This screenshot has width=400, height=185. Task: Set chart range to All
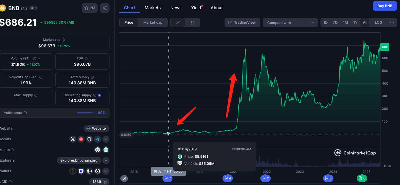(365, 23)
